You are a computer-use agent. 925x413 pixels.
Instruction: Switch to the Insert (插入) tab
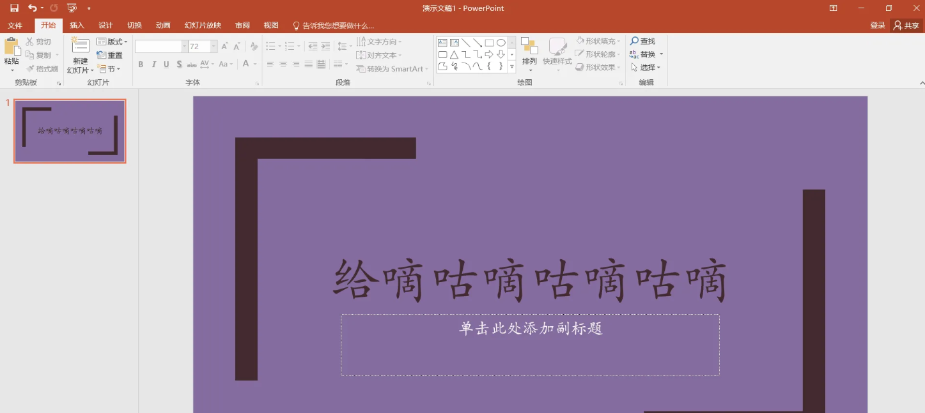point(77,26)
